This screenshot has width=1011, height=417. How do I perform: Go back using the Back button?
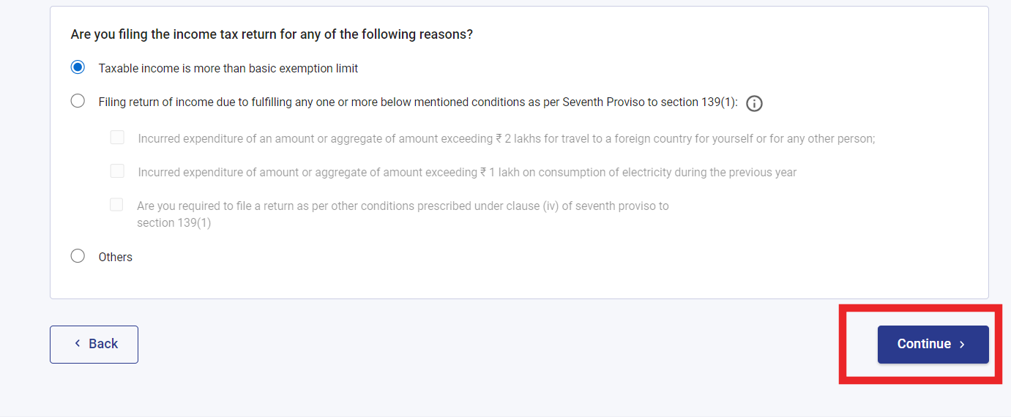[94, 344]
